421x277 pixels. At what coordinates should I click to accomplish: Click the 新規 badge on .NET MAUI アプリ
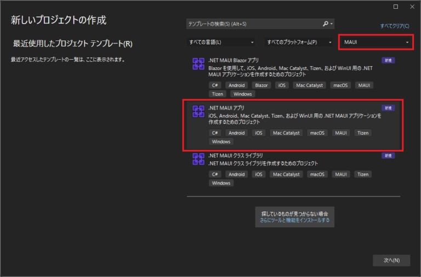[x=388, y=108]
